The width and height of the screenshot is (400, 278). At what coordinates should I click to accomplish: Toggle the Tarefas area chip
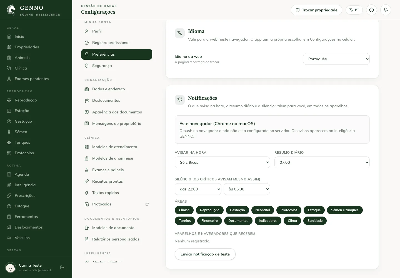click(185, 221)
